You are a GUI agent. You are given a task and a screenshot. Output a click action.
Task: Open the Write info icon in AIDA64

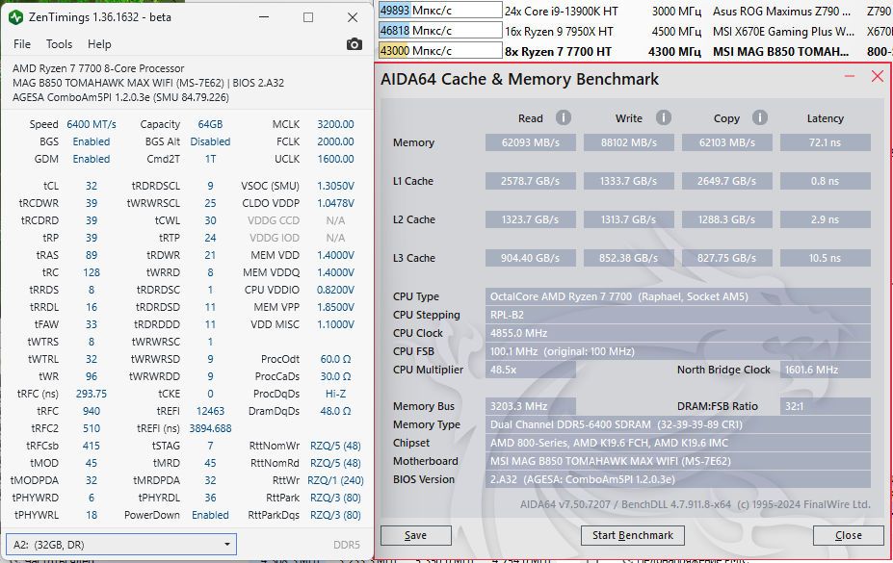click(x=663, y=117)
